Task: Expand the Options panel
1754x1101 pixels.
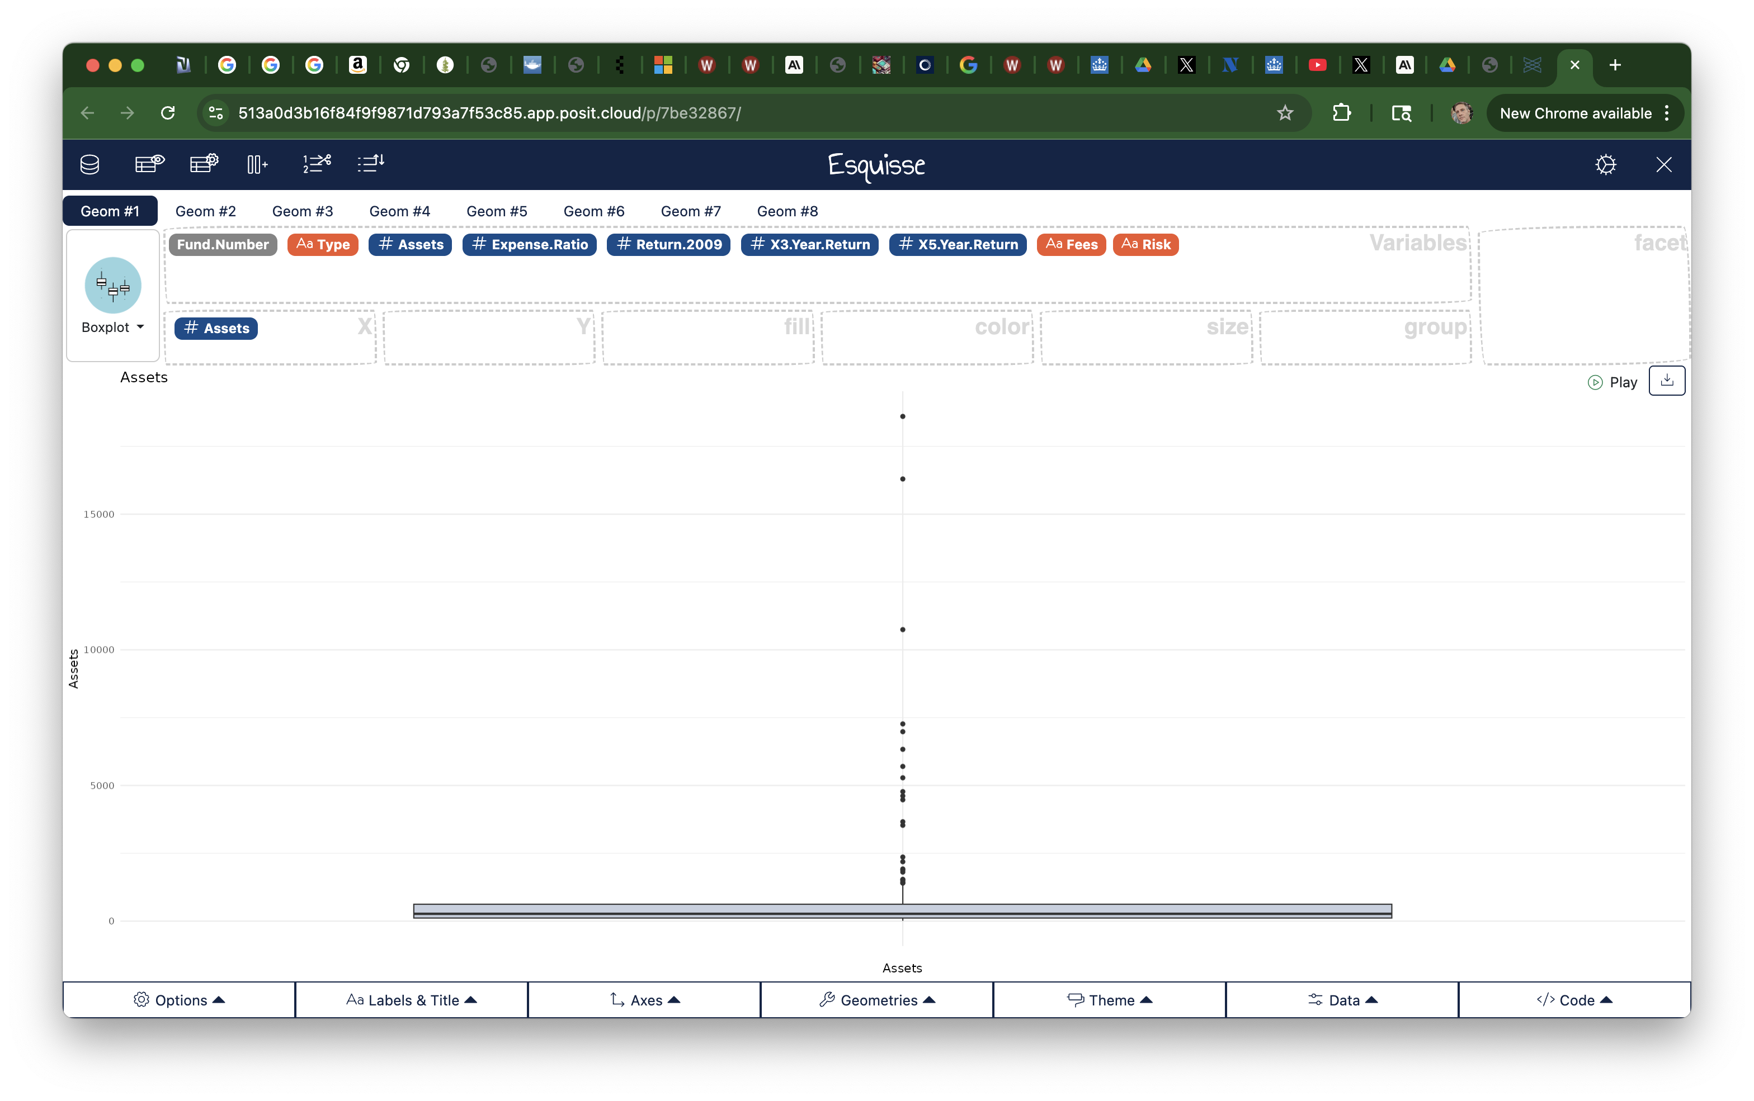Action: coord(179,1000)
